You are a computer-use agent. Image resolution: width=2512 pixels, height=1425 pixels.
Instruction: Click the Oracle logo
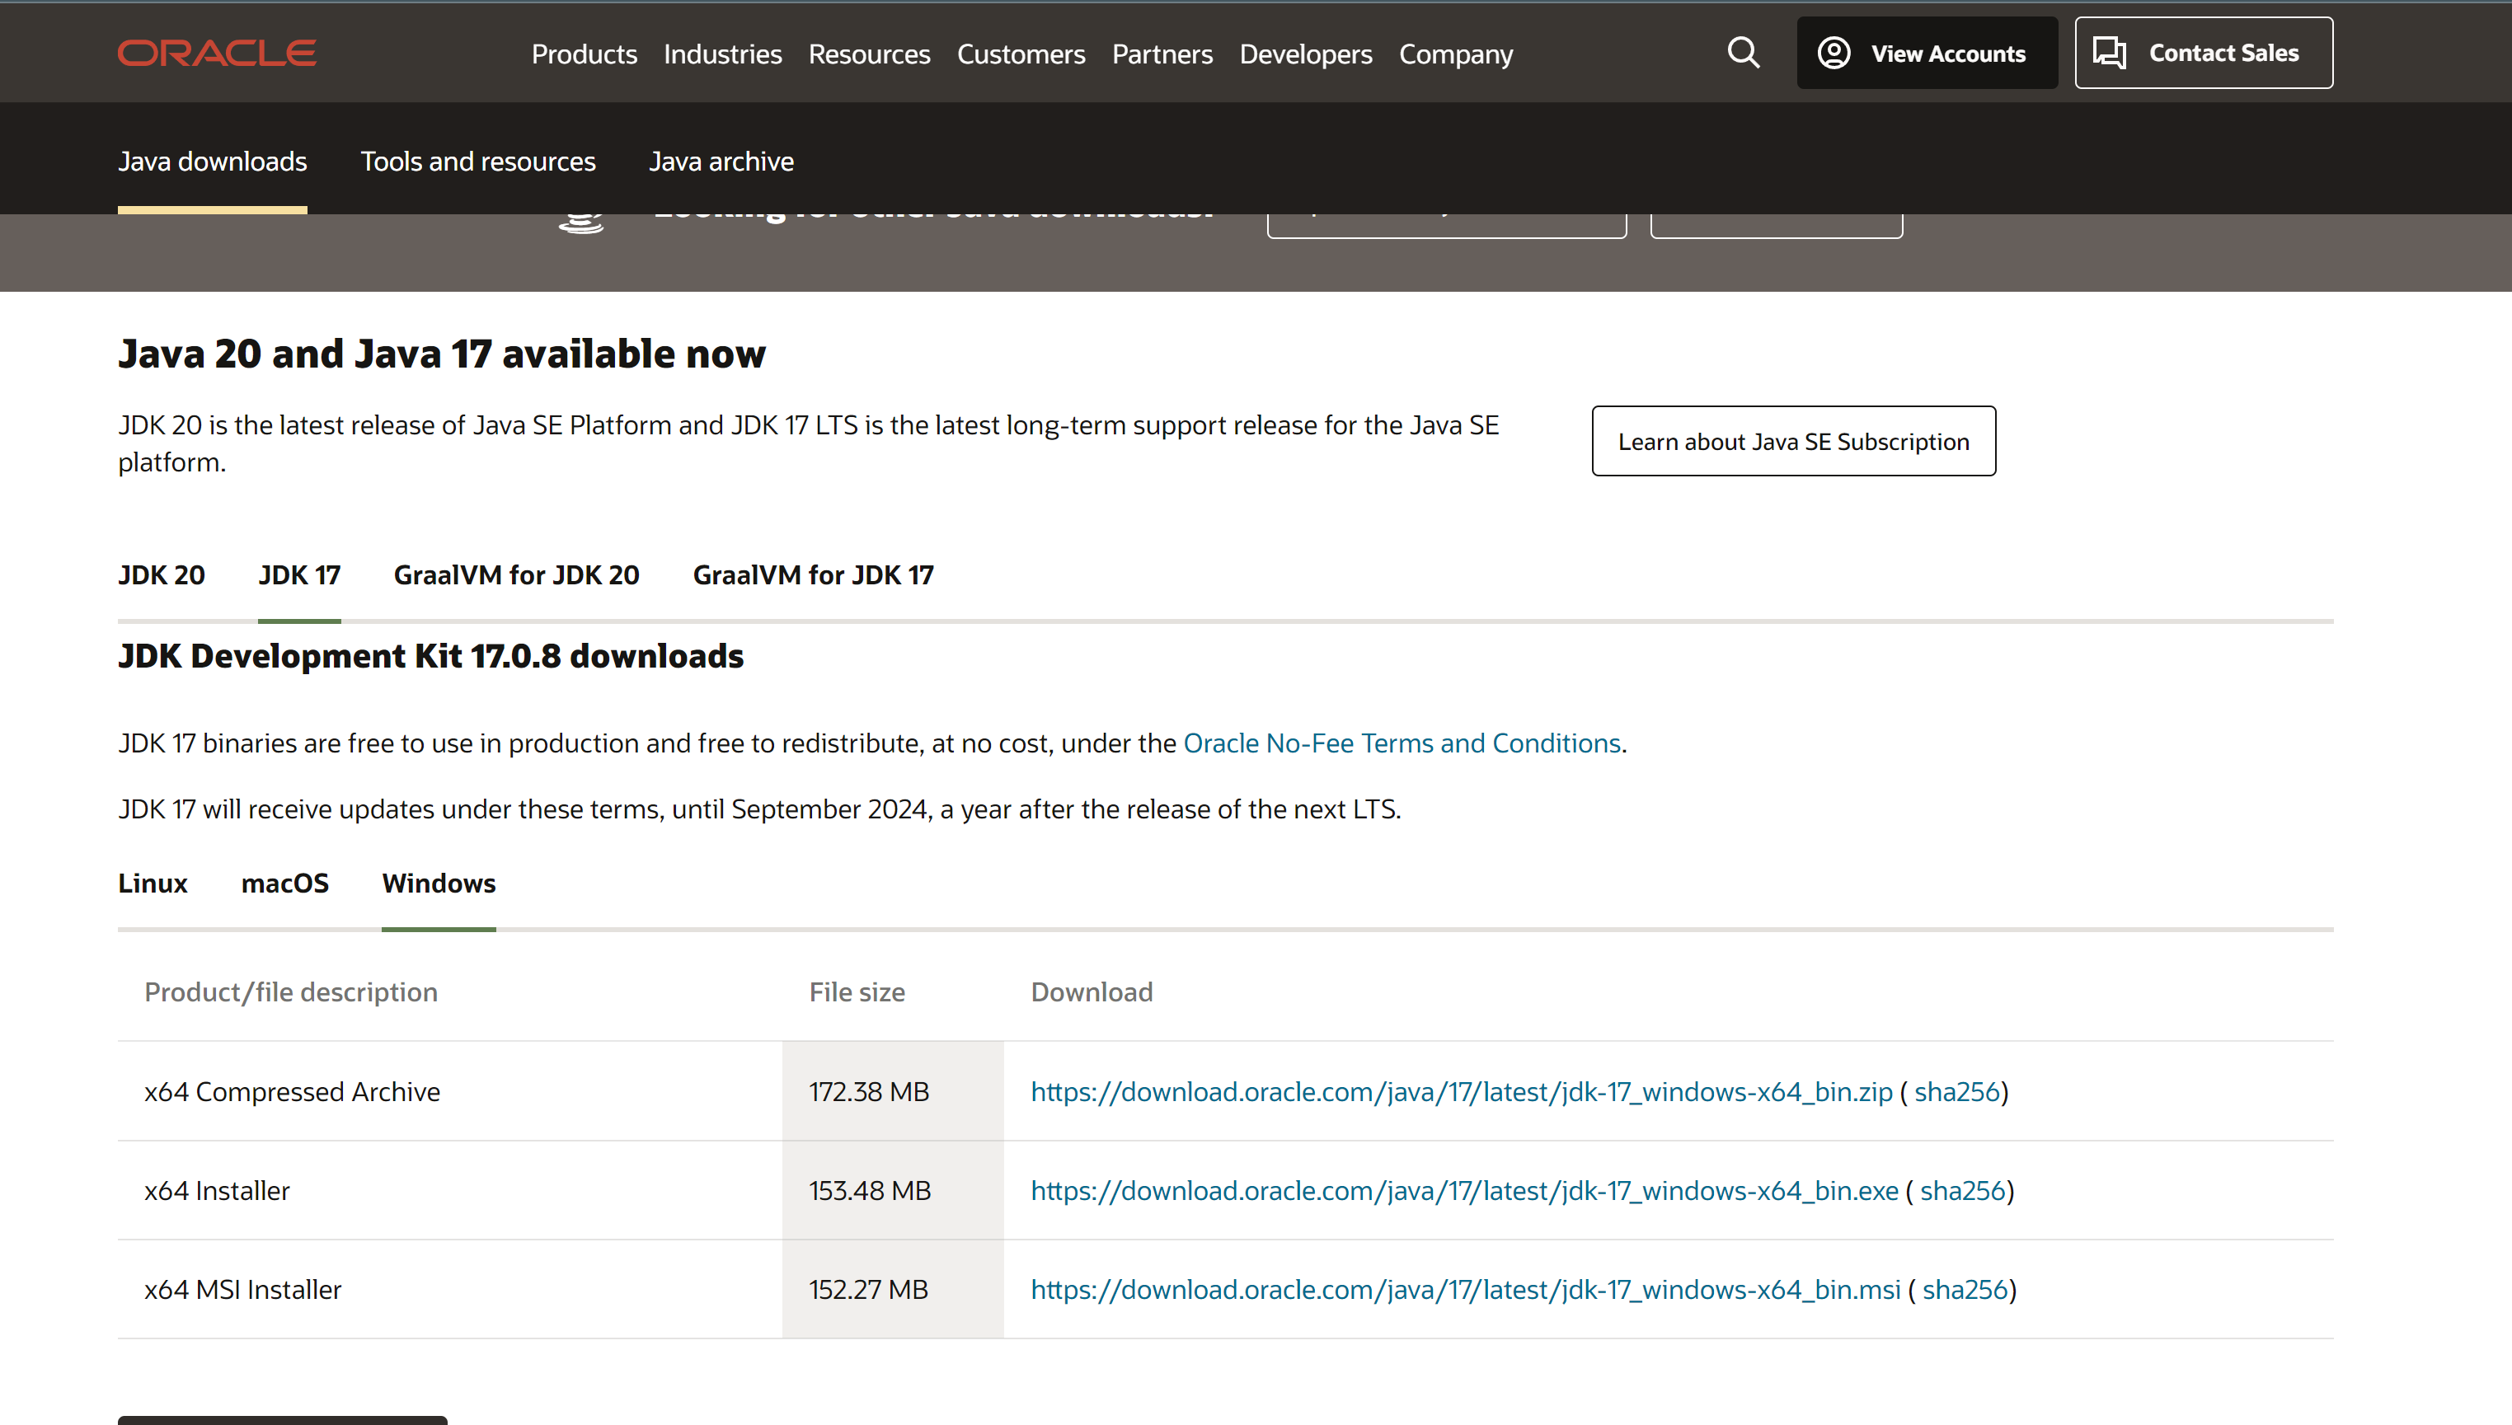[x=216, y=53]
